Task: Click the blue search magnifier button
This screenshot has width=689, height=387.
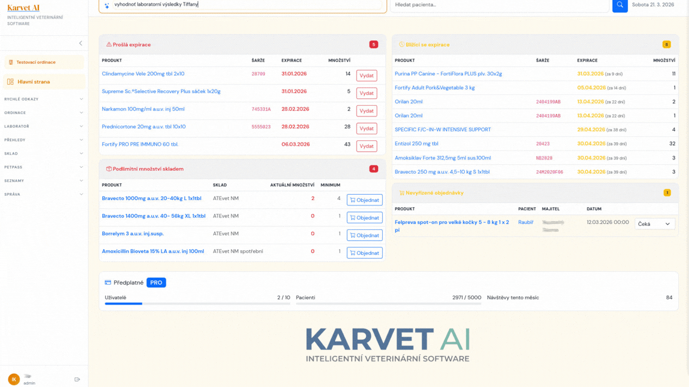Action: [620, 5]
